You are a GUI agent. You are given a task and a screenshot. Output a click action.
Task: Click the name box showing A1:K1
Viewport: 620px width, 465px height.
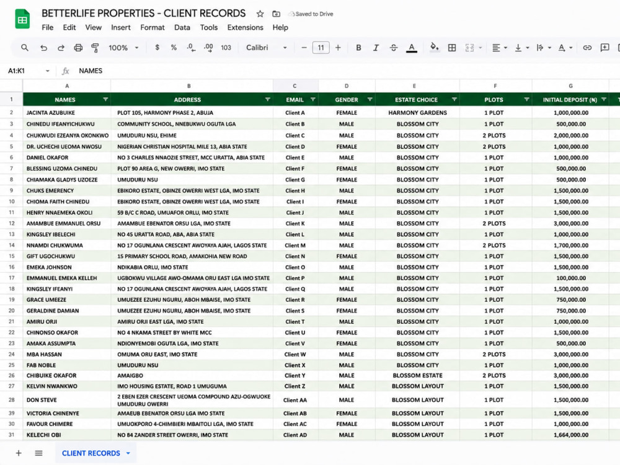(29, 71)
